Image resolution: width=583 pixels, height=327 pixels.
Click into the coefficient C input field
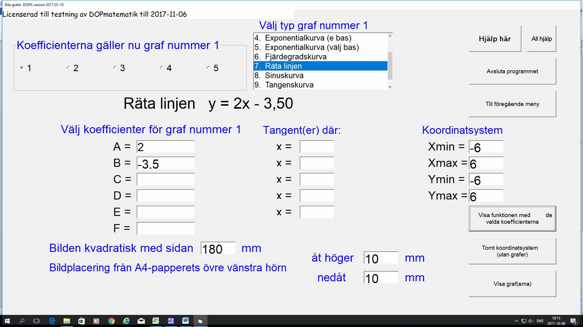pyautogui.click(x=165, y=179)
